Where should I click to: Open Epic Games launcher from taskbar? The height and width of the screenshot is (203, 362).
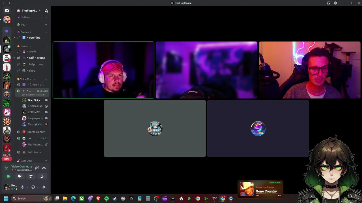pos(131,198)
